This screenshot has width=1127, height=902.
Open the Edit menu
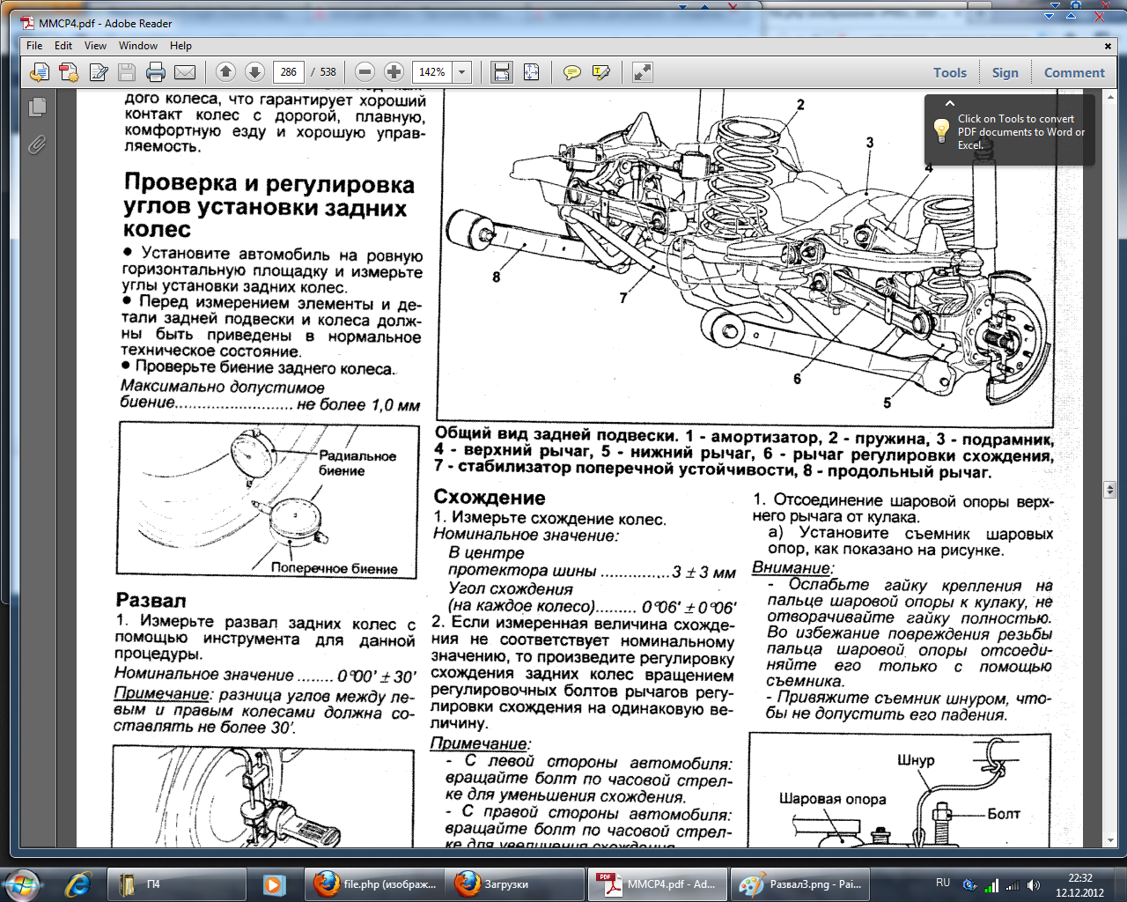coord(63,46)
